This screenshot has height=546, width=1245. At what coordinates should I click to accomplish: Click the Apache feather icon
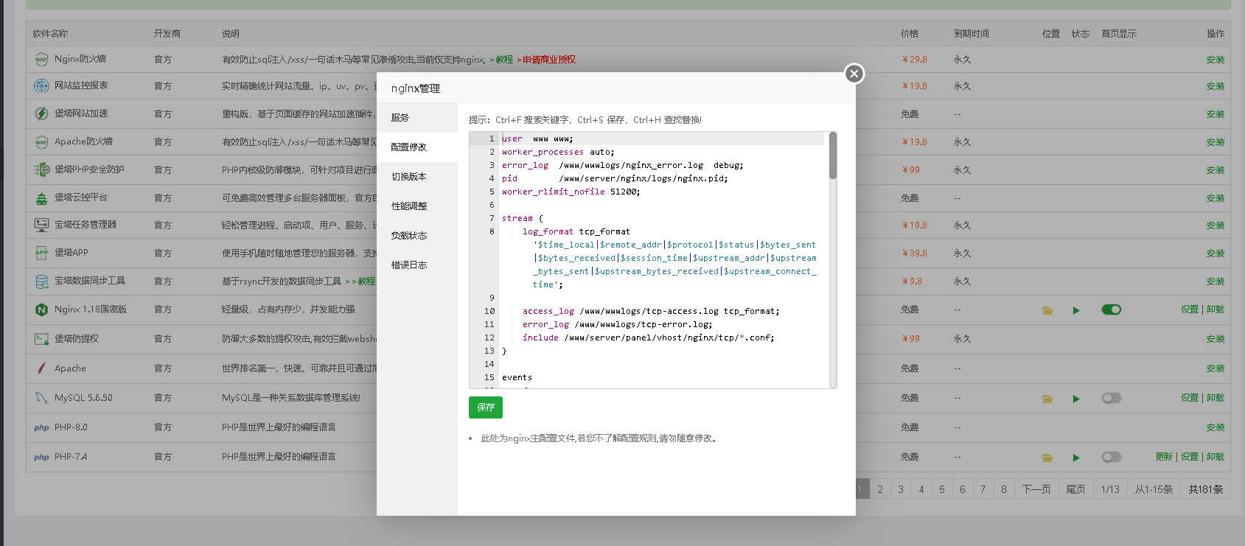pos(41,368)
